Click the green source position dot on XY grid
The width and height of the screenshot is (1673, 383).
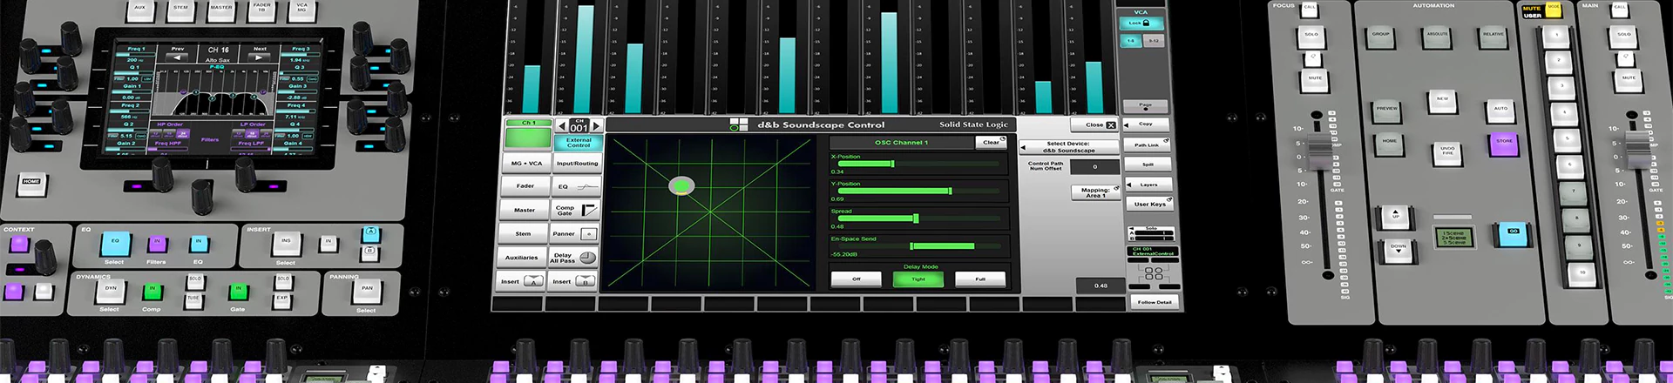[681, 185]
